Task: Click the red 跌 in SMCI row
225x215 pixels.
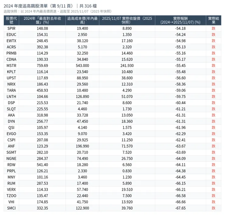Action: click(x=213, y=208)
